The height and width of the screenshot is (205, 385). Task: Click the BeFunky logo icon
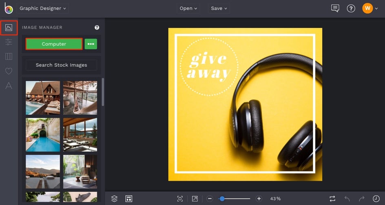(x=9, y=8)
